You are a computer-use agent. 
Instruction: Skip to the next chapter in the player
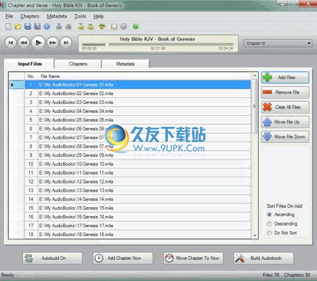tap(66, 43)
